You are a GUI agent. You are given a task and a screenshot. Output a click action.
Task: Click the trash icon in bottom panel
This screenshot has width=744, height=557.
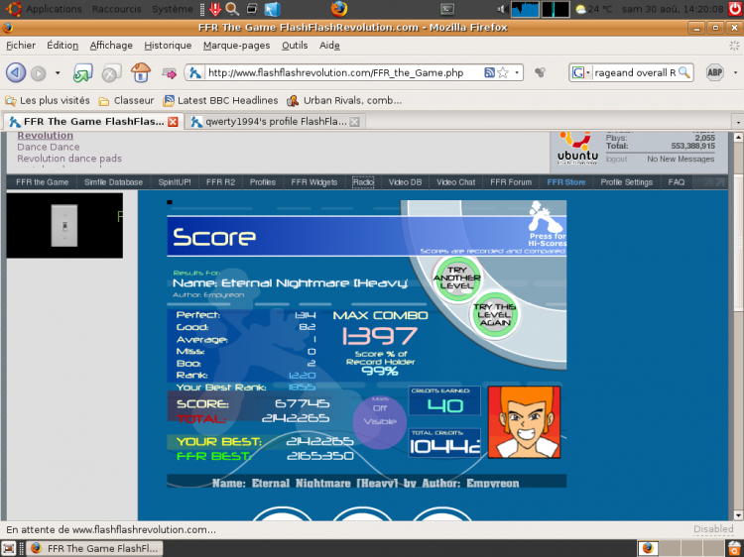pos(735,548)
